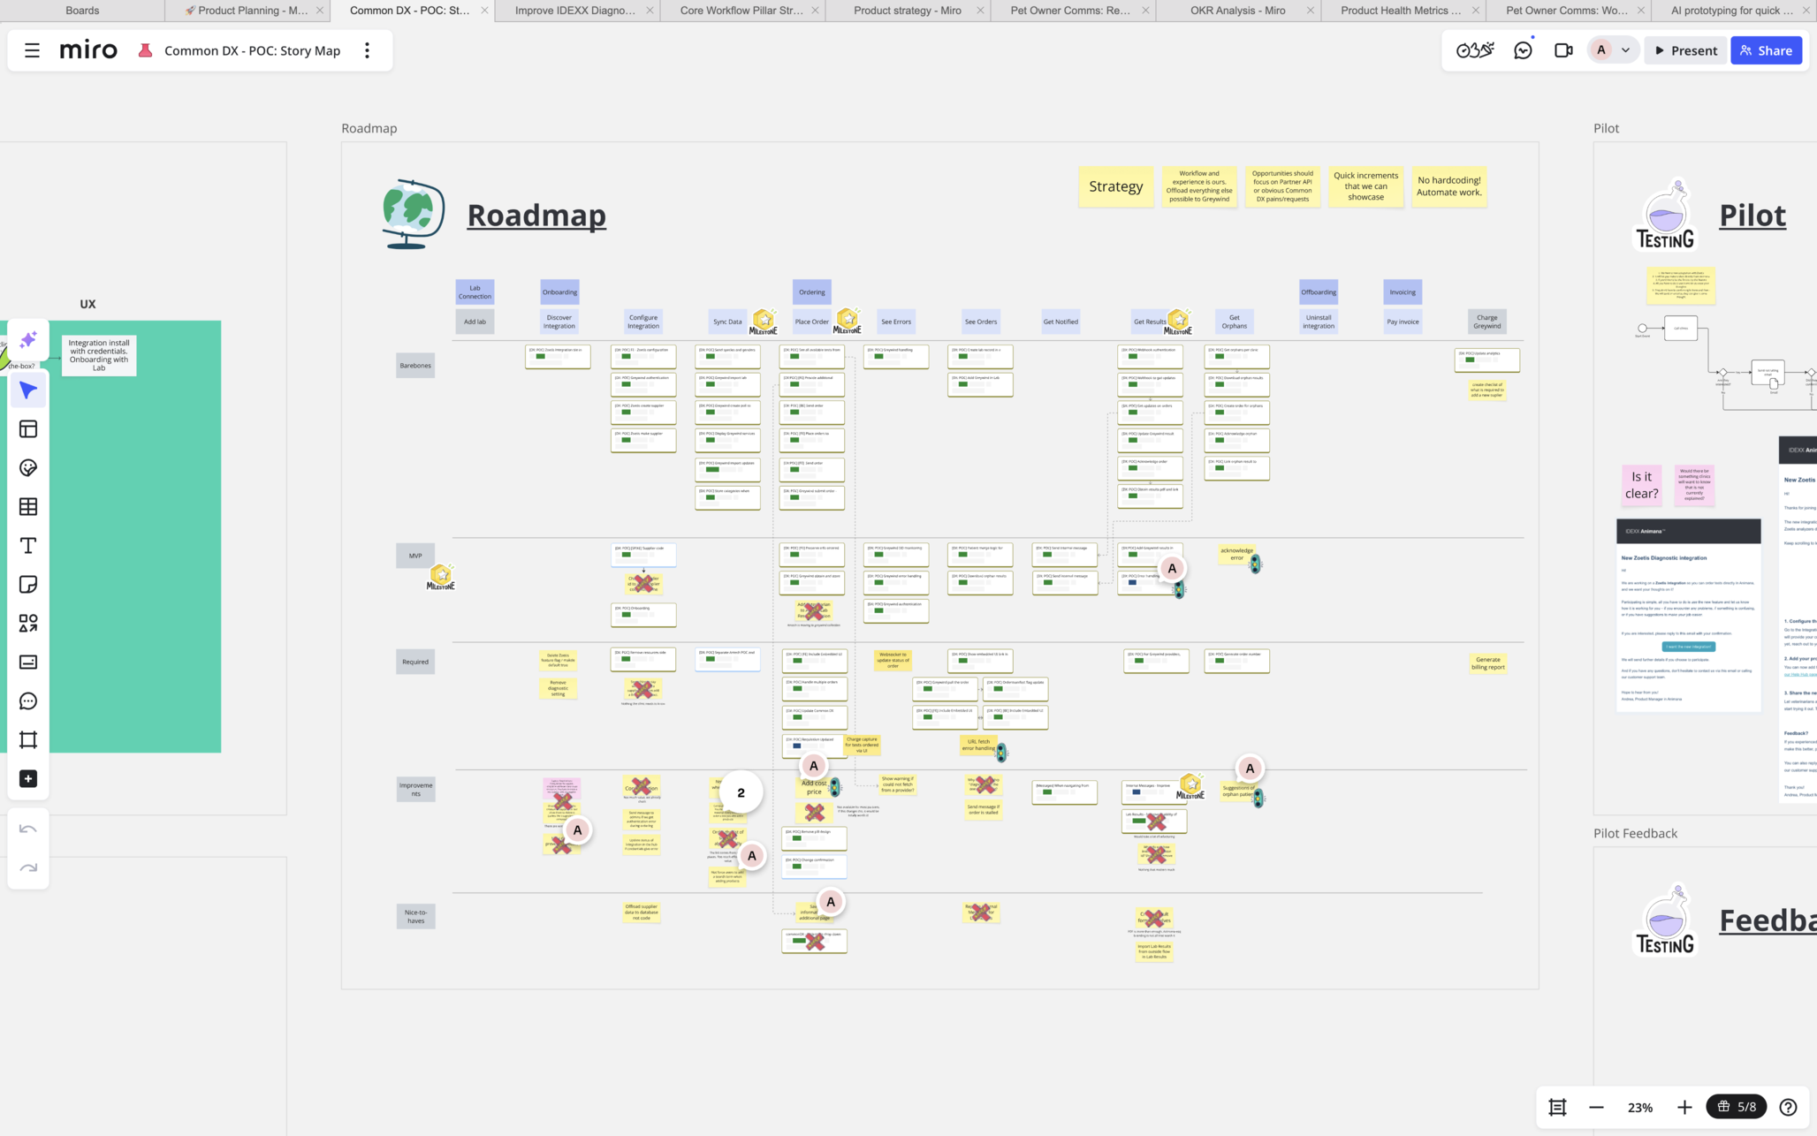Viewport: 1817px width, 1136px height.
Task: Switch to Product strategy - Miro tab
Action: coord(907,11)
